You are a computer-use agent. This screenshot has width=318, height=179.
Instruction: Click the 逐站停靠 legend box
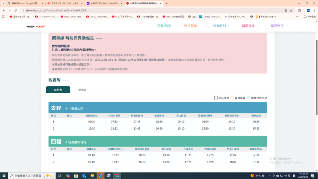coord(216,98)
